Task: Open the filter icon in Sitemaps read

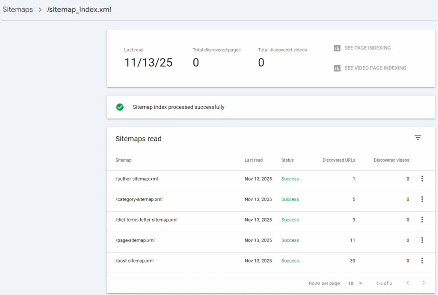Action: [x=418, y=137]
